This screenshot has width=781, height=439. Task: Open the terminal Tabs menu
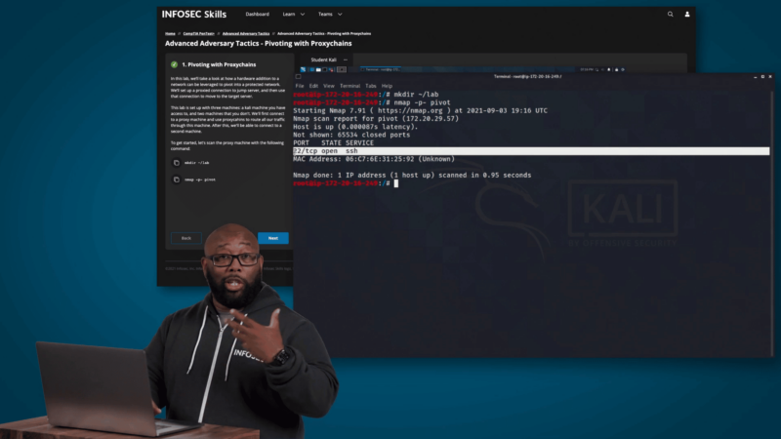point(372,86)
